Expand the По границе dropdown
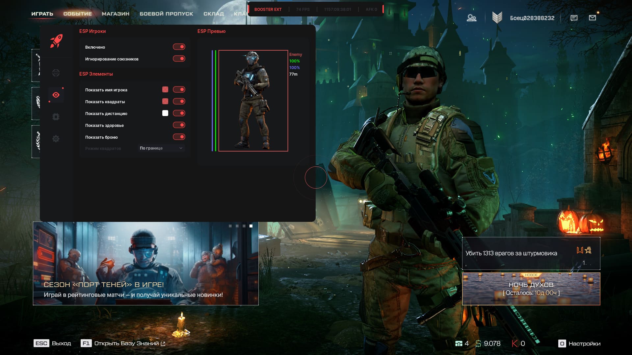Viewport: 632px width, 355px height. coord(161,148)
